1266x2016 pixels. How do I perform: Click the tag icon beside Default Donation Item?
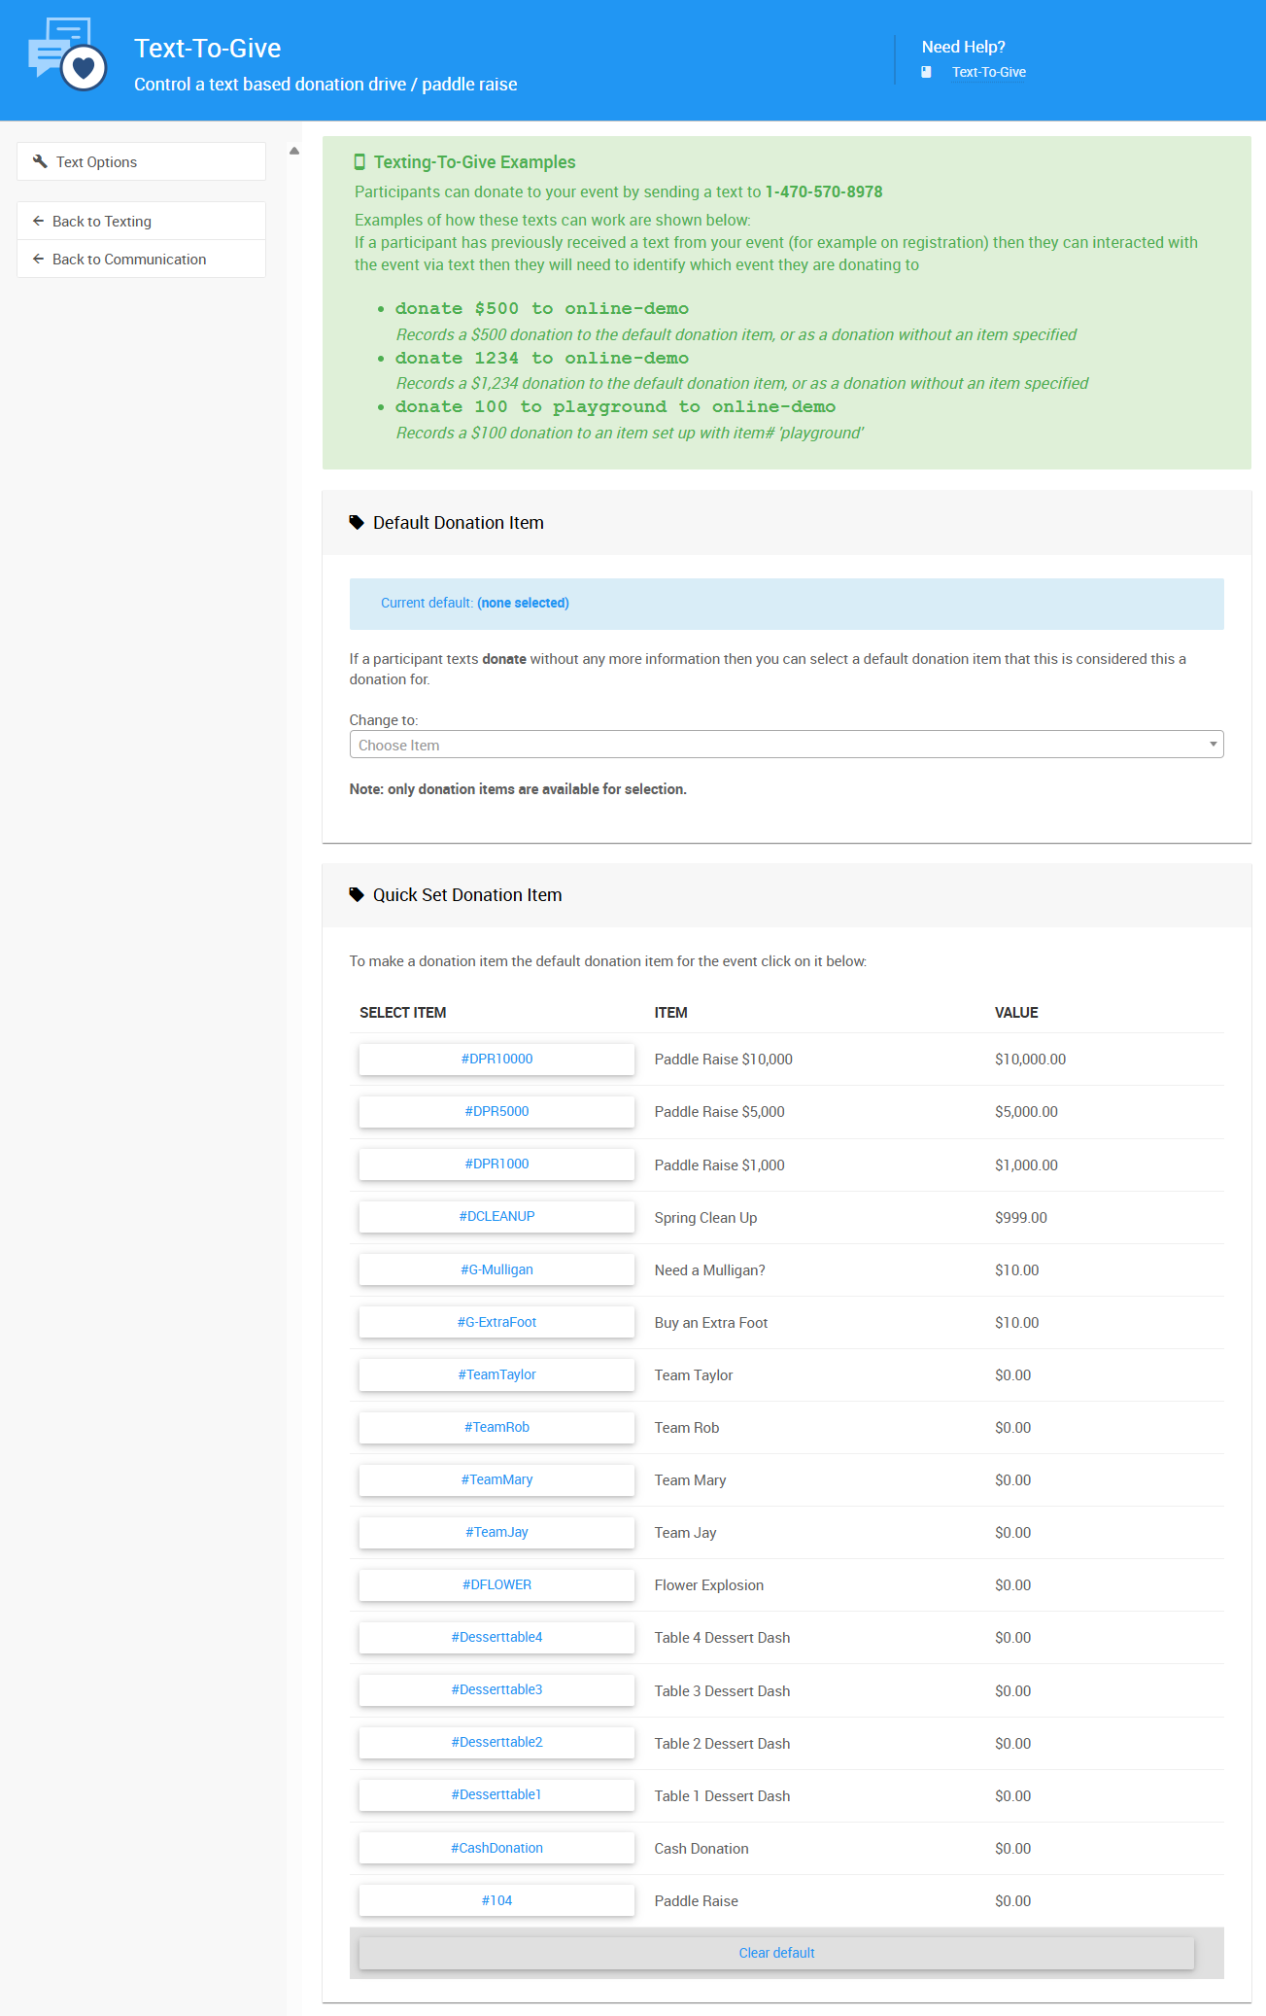(357, 523)
